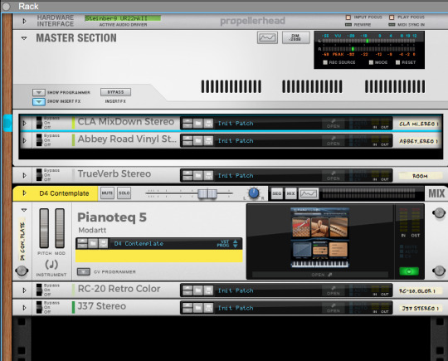Click the D4 Contemplate pan knob
This screenshot has width=448, height=361.
point(253,193)
